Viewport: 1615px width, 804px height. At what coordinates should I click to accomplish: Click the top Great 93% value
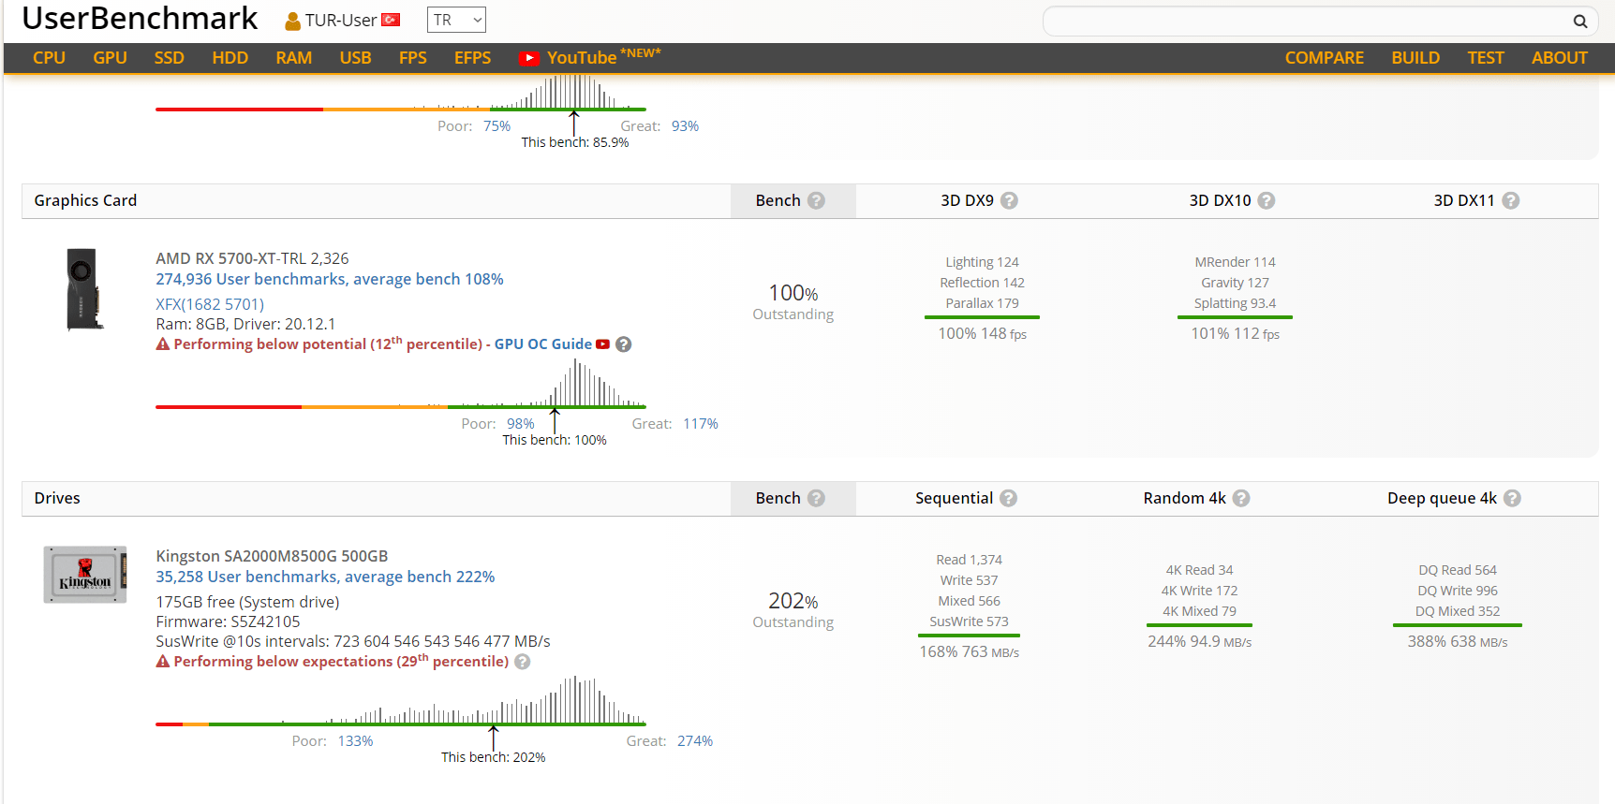[x=686, y=126]
